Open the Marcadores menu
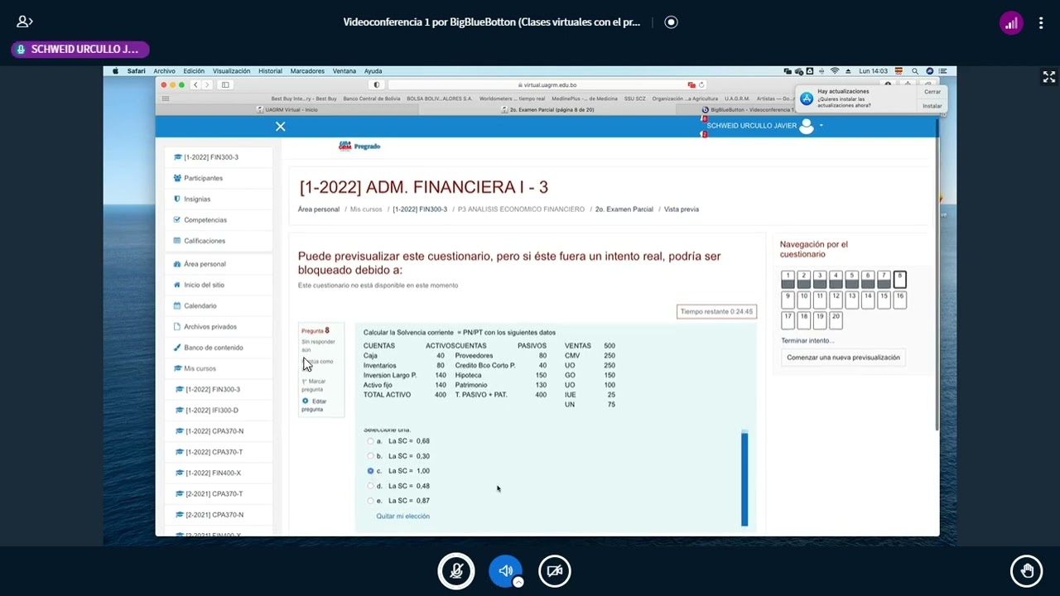Viewport: 1060px width, 596px height. [x=307, y=71]
